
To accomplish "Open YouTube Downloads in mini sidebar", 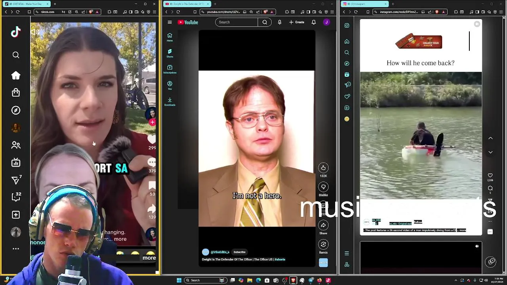I will pos(170,101).
